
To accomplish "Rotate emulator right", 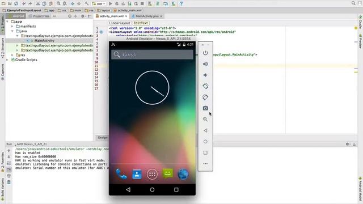I will [x=205, y=97].
